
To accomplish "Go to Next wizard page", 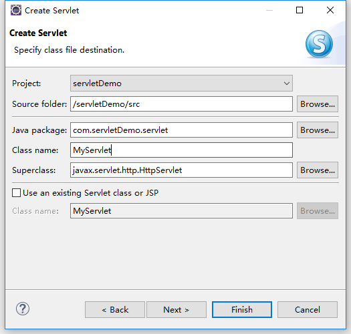I will tap(177, 309).
